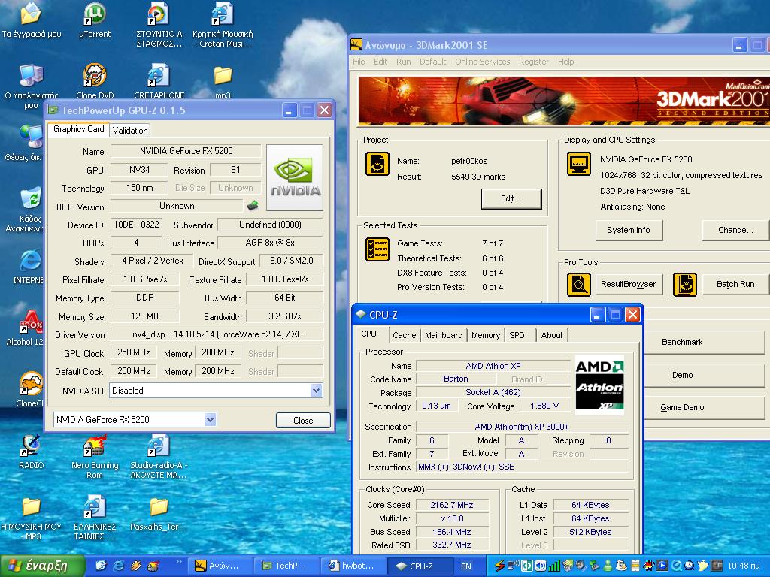Open the Memory tab in CPU-Z
The image size is (770, 577).
(x=485, y=335)
